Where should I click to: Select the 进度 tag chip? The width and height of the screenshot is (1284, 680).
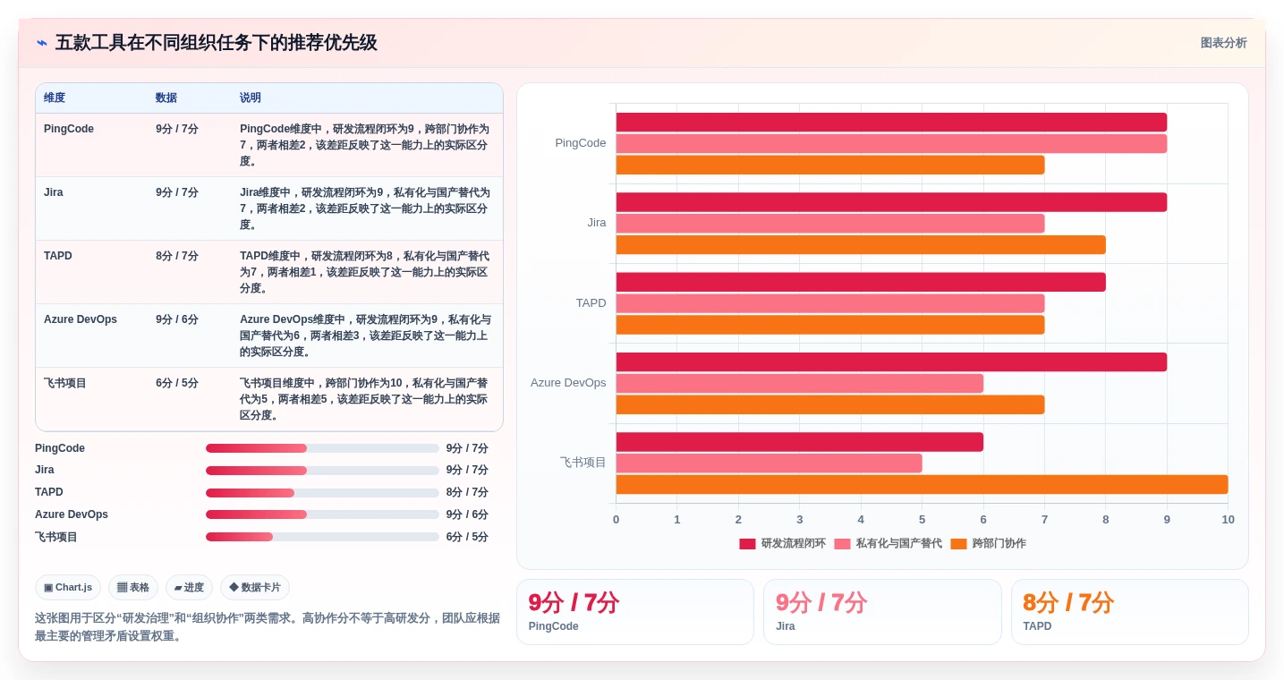click(189, 588)
